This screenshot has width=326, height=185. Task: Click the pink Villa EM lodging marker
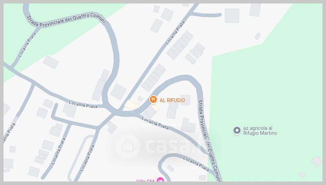pos(160,180)
